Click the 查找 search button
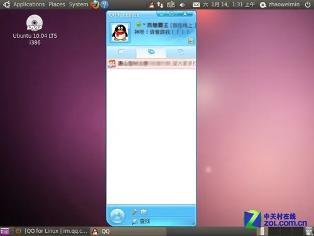This screenshot has width=314, height=236. [x=141, y=221]
